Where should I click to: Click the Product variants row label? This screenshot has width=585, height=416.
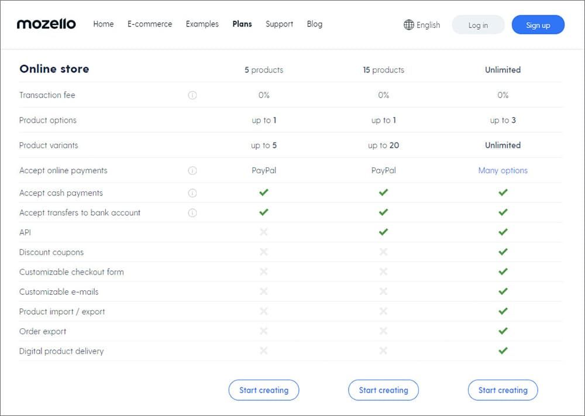click(49, 146)
